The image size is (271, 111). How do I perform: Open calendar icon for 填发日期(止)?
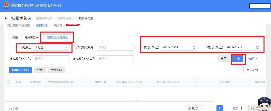pos(257,47)
